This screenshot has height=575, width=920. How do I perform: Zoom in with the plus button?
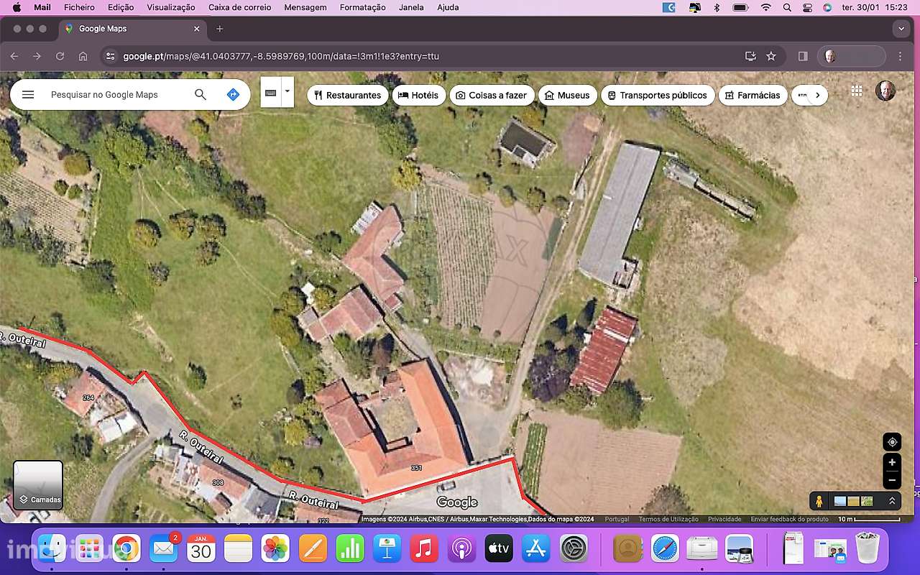tap(892, 462)
